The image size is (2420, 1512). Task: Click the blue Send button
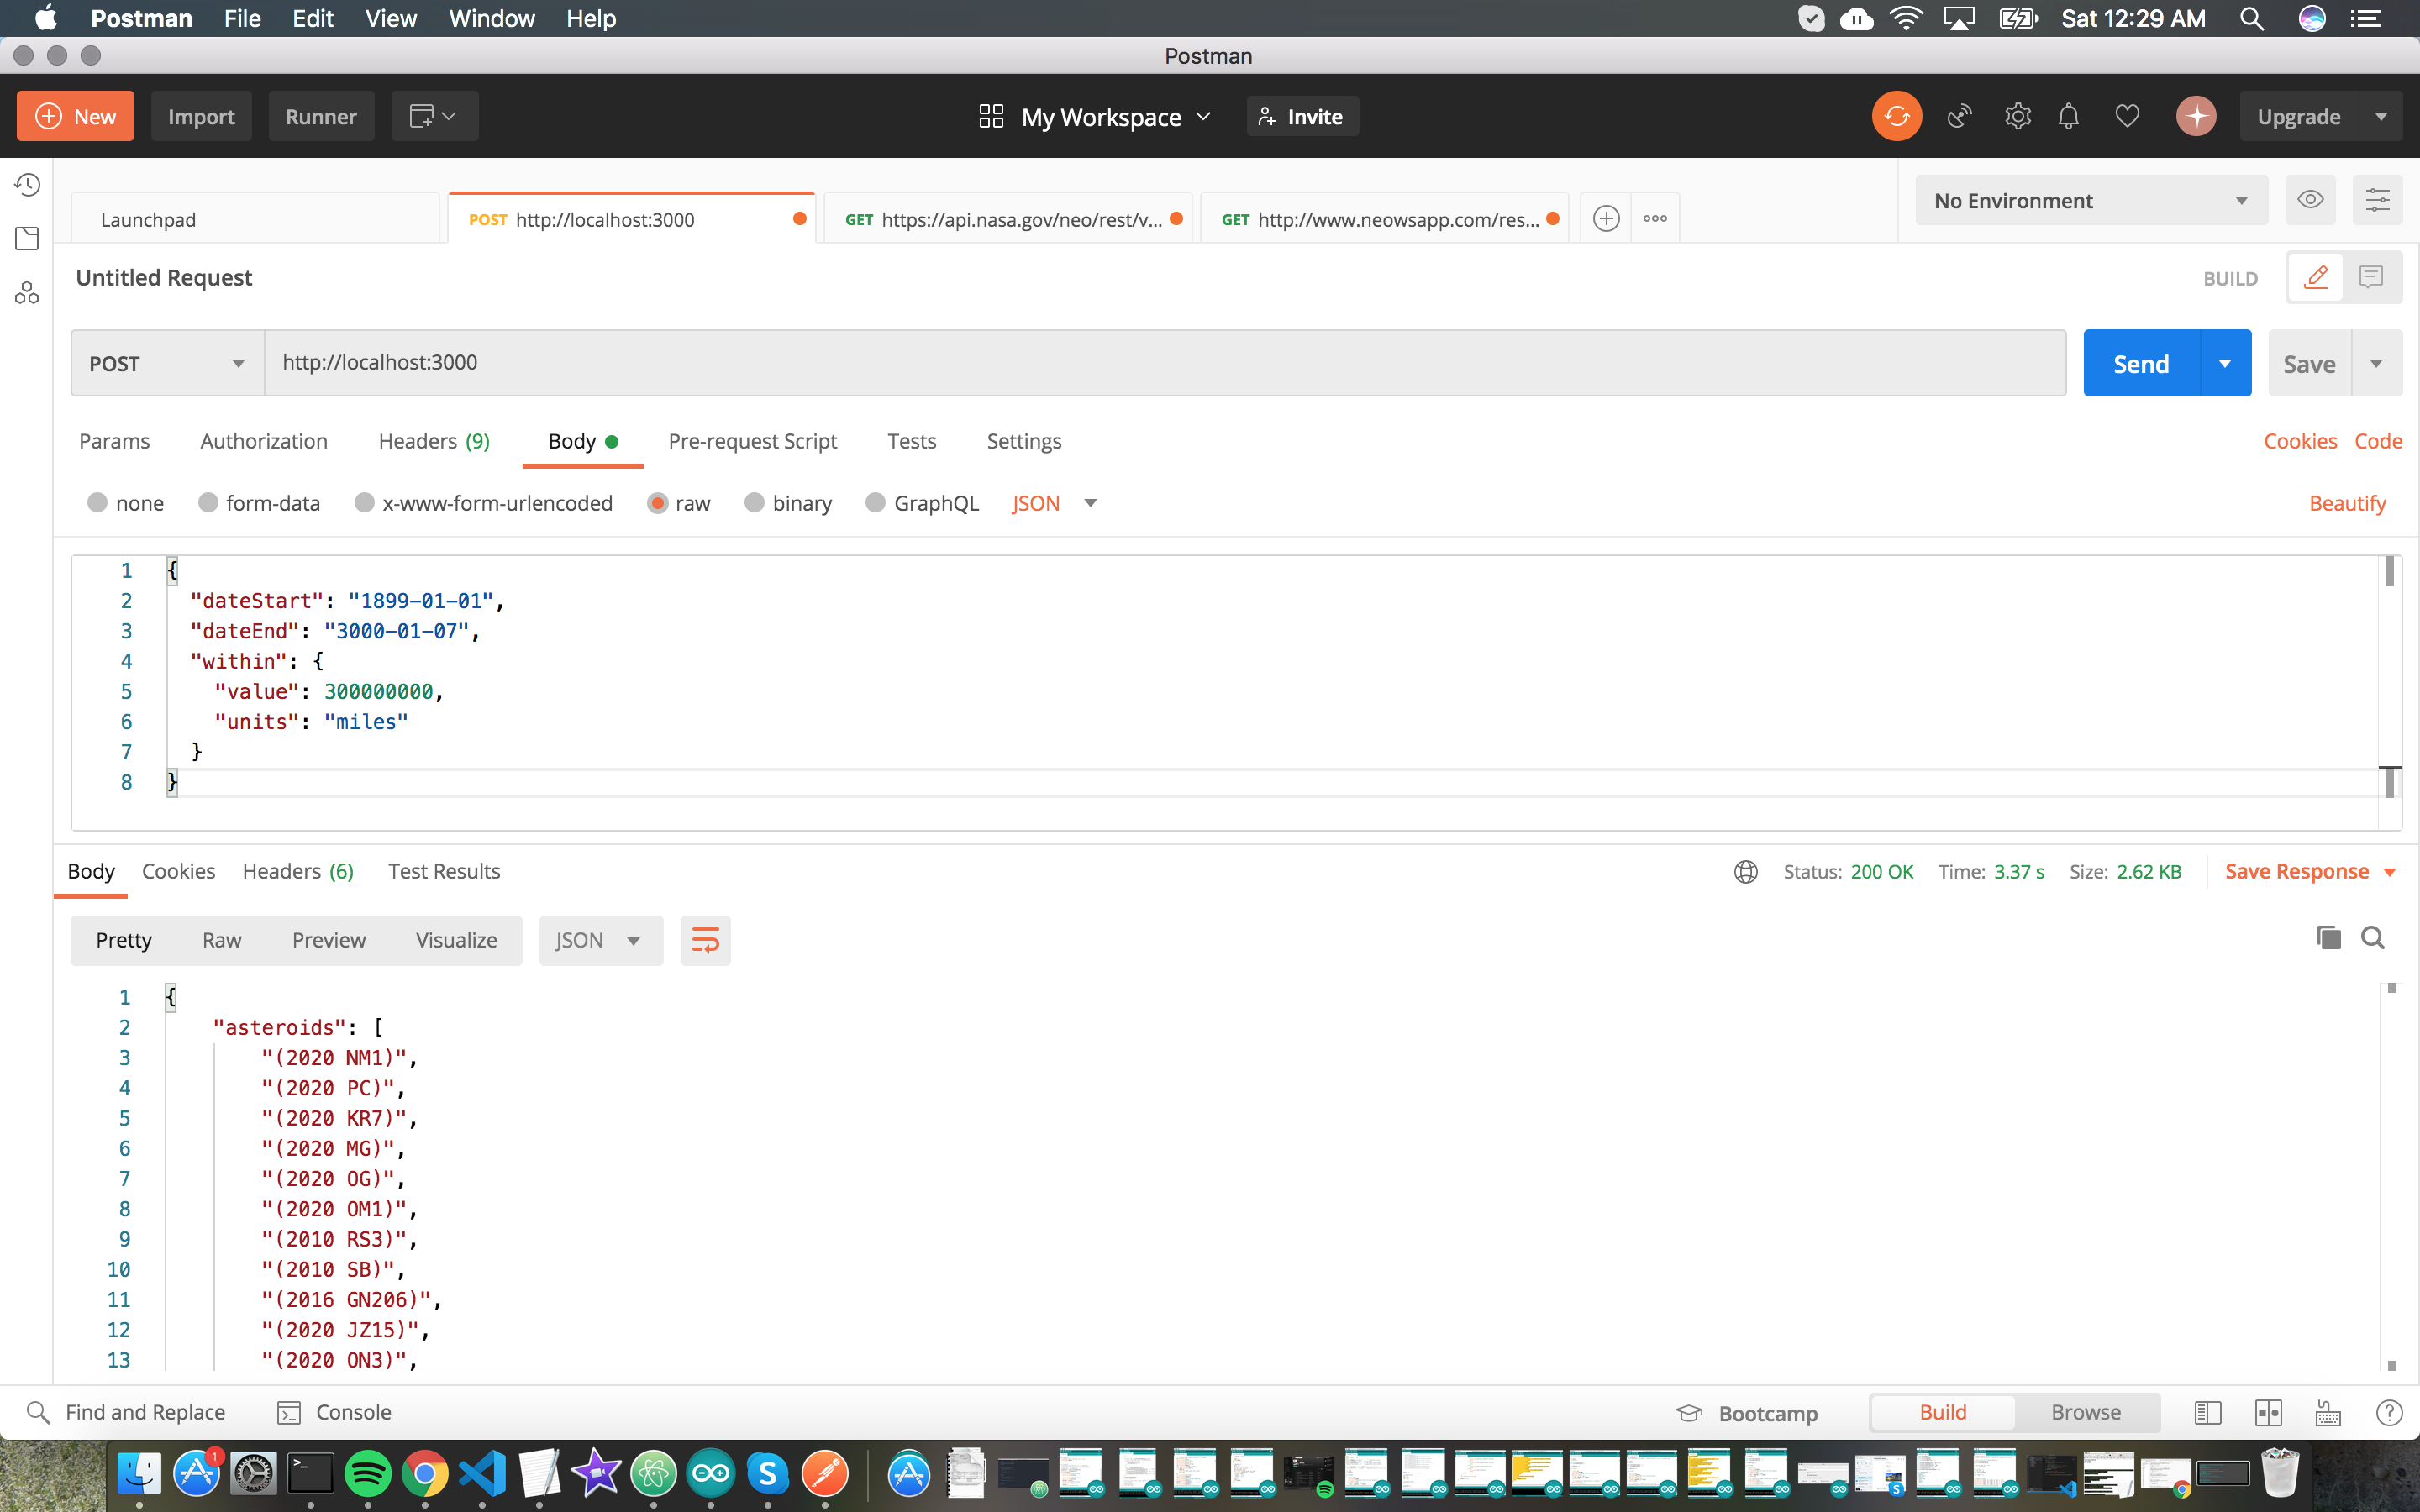pyautogui.click(x=2140, y=363)
